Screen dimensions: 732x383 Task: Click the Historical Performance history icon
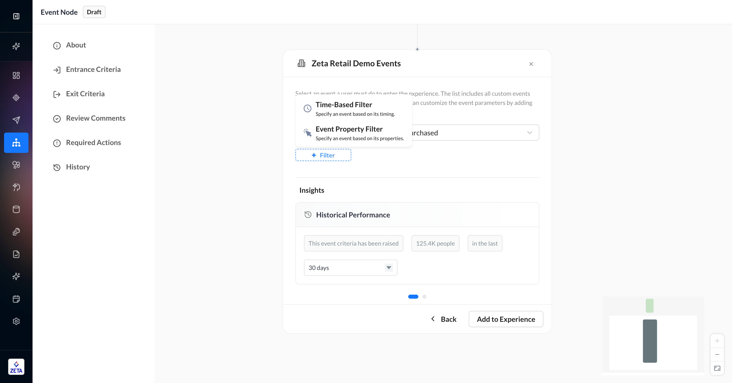[x=308, y=215]
